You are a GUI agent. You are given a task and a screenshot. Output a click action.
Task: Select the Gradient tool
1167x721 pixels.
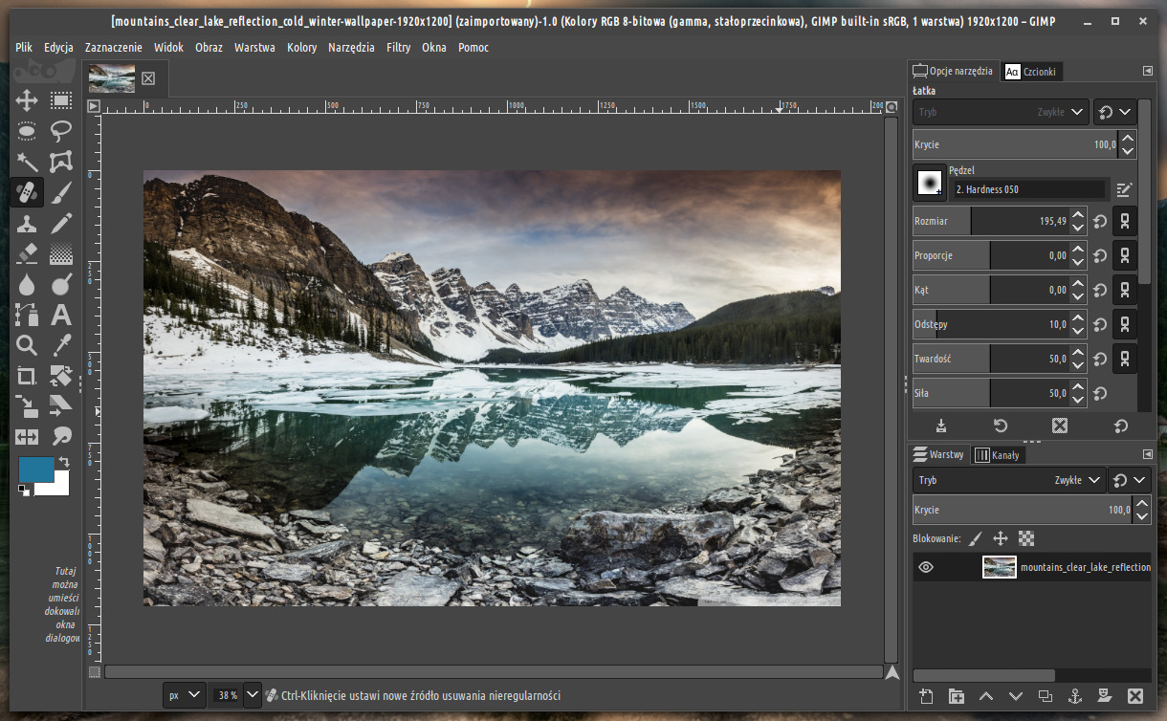coord(61,253)
